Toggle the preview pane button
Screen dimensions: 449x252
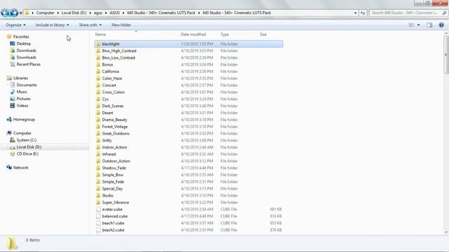click(x=429, y=25)
